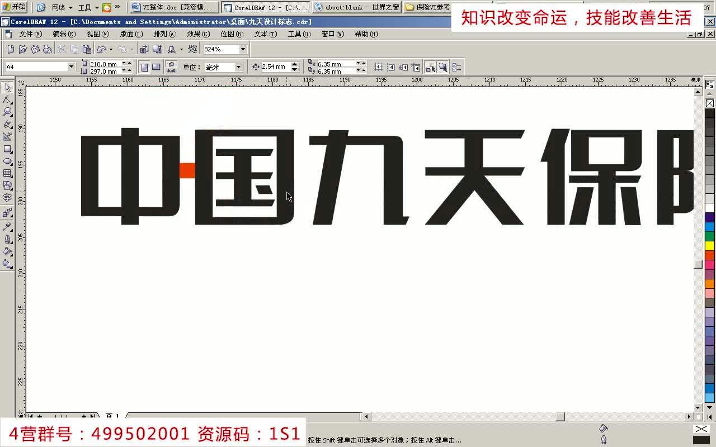The width and height of the screenshot is (716, 447).
Task: Pick red from the color palette
Action: [x=709, y=254]
